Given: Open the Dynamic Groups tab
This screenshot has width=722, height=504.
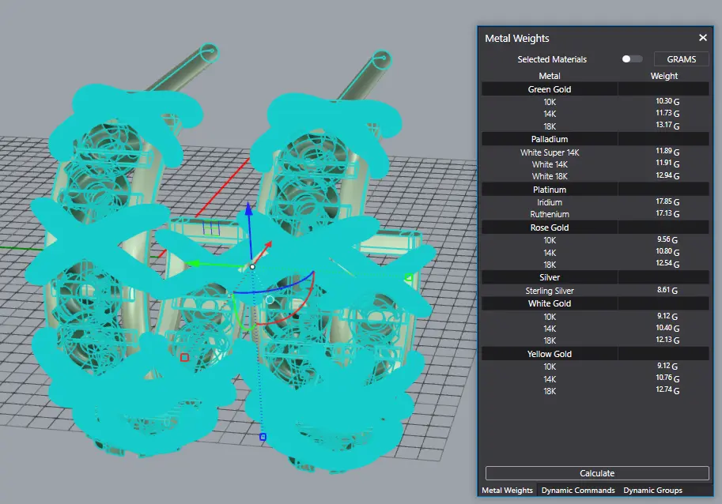Looking at the screenshot, I should pyautogui.click(x=652, y=491).
